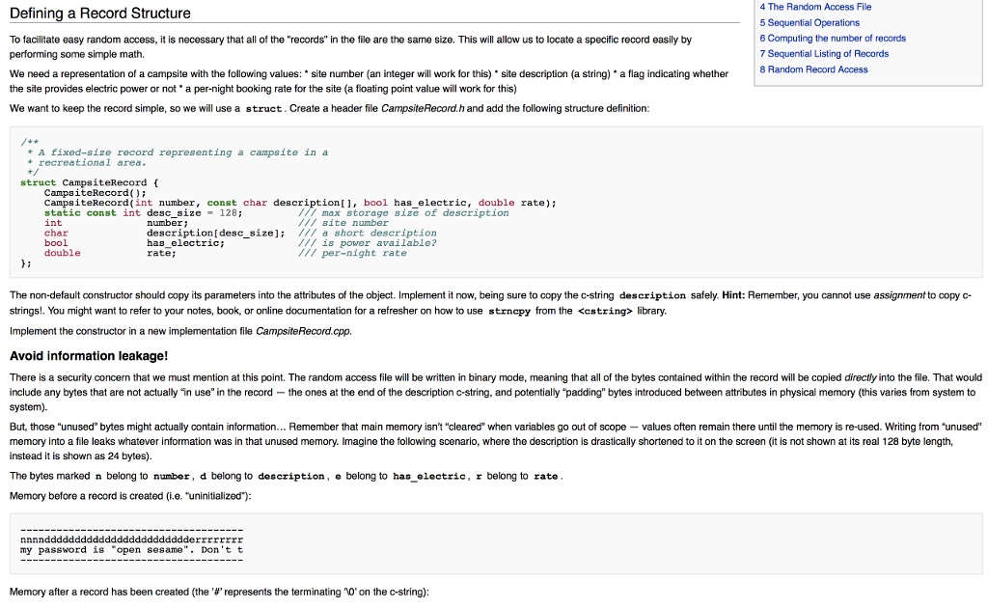Click the italic 'CampsiteRecord.cpp' filename
This screenshot has height=608, width=988.
(x=303, y=331)
